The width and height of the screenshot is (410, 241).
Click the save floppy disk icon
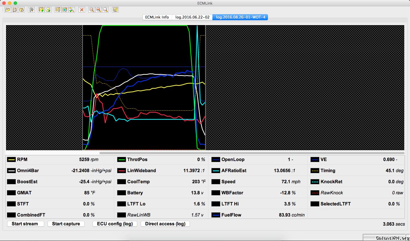point(15,10)
